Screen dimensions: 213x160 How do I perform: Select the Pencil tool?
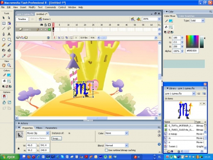click(4, 45)
